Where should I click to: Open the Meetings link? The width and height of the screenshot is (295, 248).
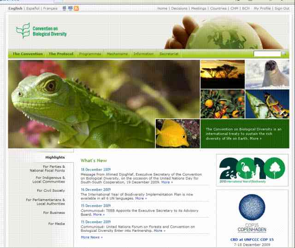(199, 8)
